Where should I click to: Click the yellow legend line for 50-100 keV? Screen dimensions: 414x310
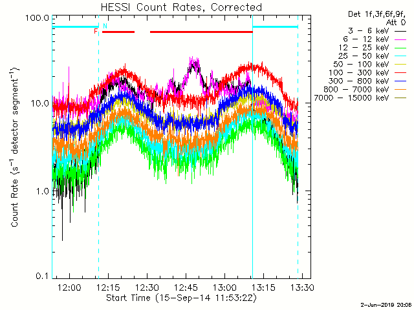point(400,65)
